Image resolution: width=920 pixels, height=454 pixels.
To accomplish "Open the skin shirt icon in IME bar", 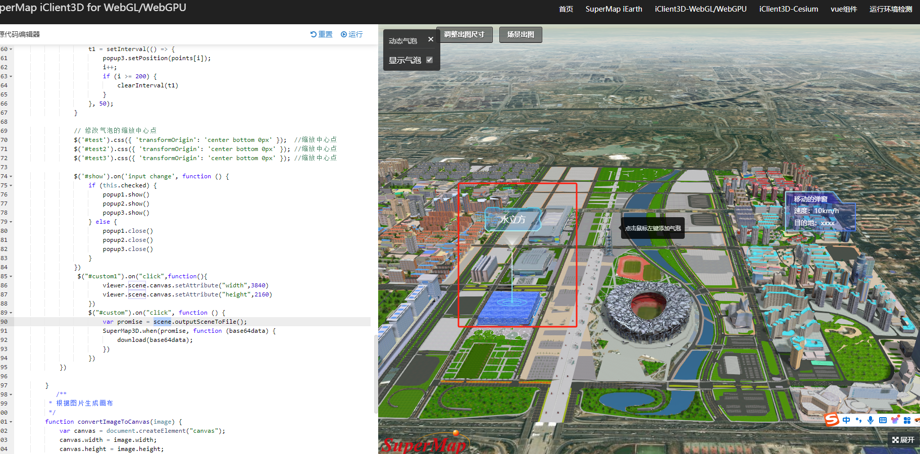I will [895, 420].
